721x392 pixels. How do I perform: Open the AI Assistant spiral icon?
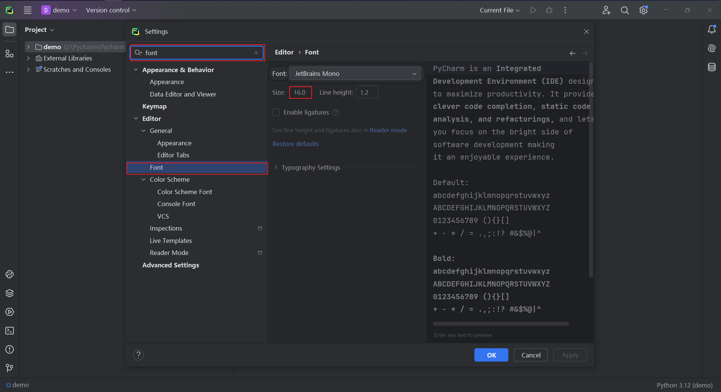tap(712, 48)
